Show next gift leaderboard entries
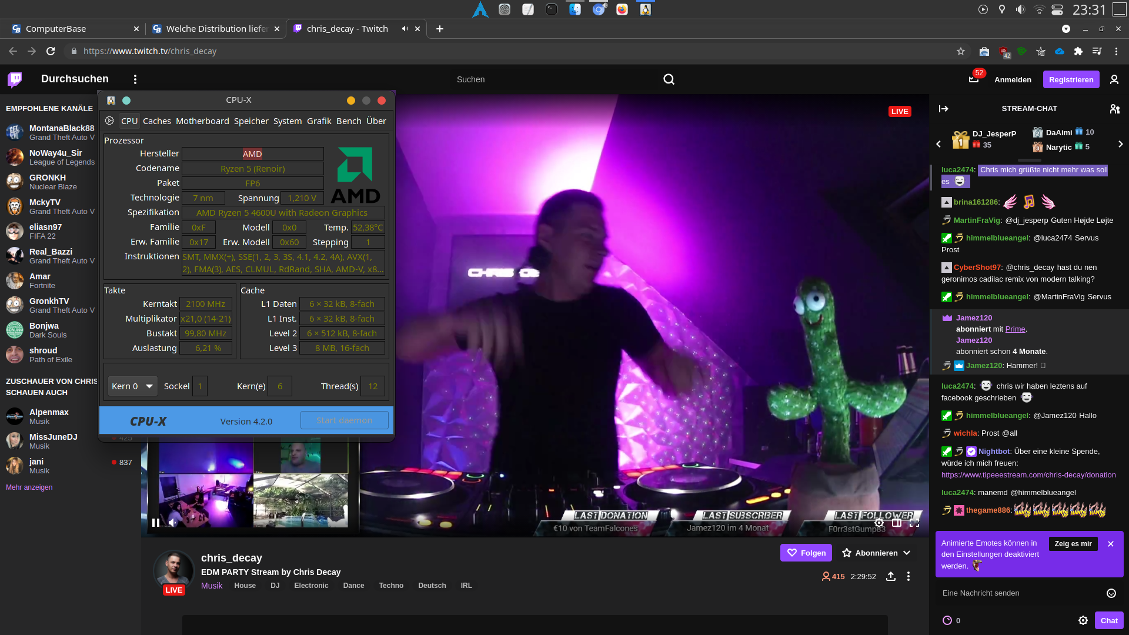 tap(1120, 144)
